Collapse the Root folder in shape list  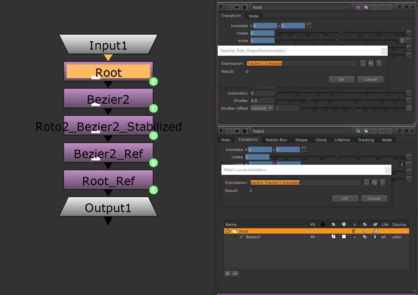click(x=228, y=231)
